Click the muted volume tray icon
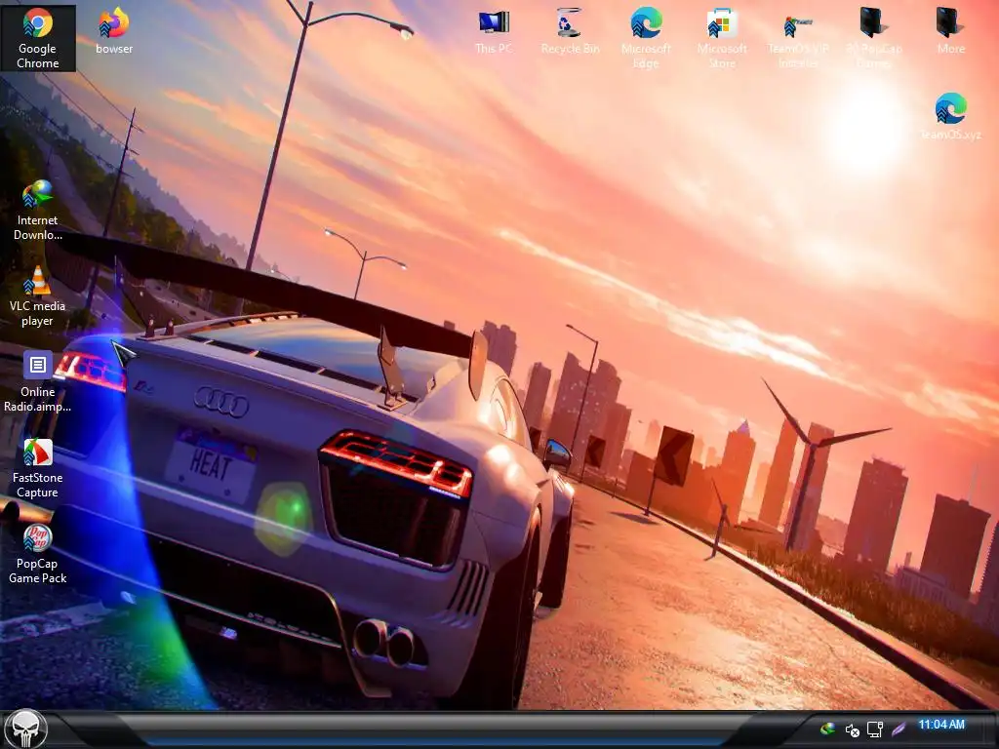This screenshot has height=749, width=999. (x=852, y=729)
